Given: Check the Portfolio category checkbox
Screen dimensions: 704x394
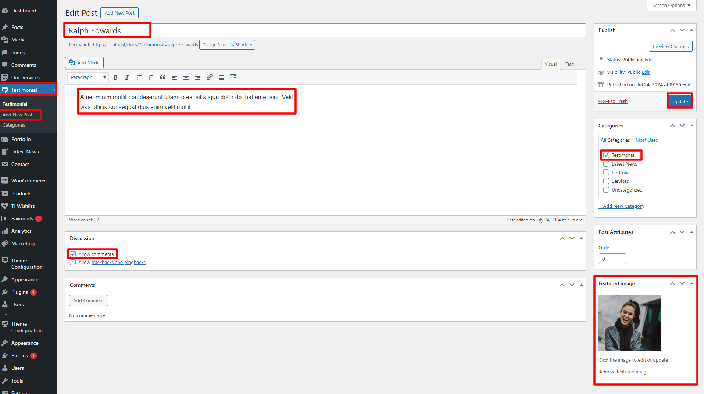Looking at the screenshot, I should (606, 173).
